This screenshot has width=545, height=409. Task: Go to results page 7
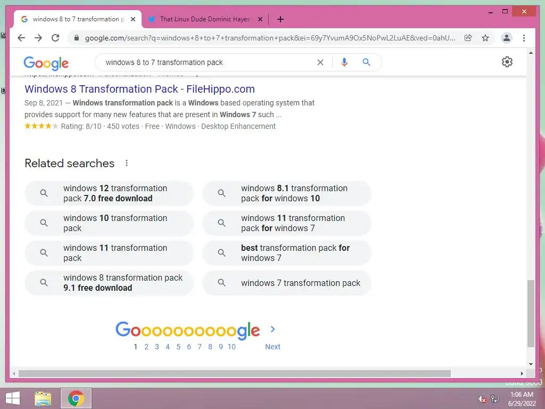200,347
